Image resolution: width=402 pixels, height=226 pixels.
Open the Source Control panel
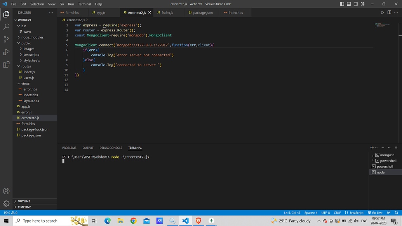(6, 39)
